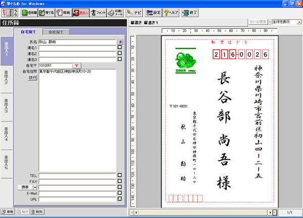The width and height of the screenshot is (303, 218).
Task: Click the 印刷/メール print icon
Action: 116,12
